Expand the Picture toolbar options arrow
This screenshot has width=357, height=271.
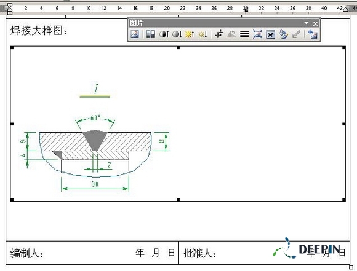(307, 23)
